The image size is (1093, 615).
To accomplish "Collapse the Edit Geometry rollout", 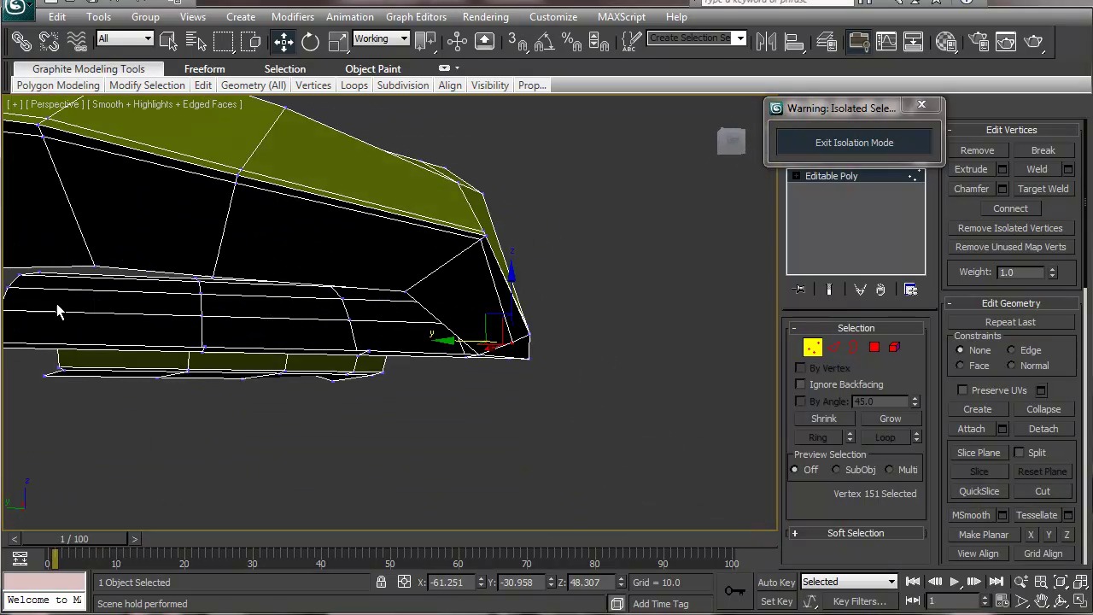I will tap(1011, 303).
